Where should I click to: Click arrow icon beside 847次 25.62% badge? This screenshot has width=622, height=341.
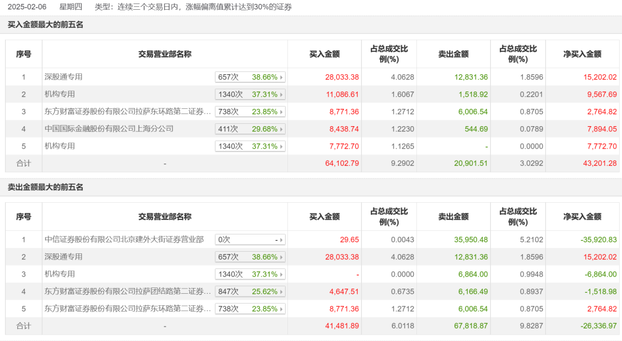pos(281,291)
